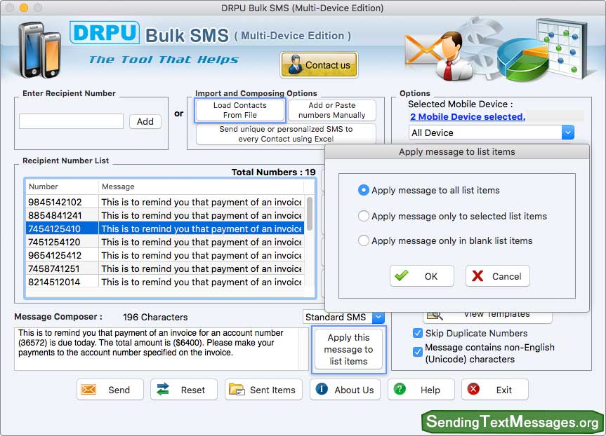This screenshot has width=606, height=436.
Task: Click the Message column header
Action: [x=201, y=186]
